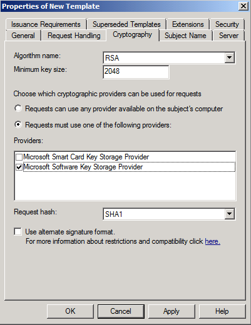Open the Request Handling tab

[74, 36]
